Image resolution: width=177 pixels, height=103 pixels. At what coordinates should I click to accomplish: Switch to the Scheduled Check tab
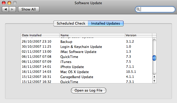pyautogui.click(x=71, y=23)
